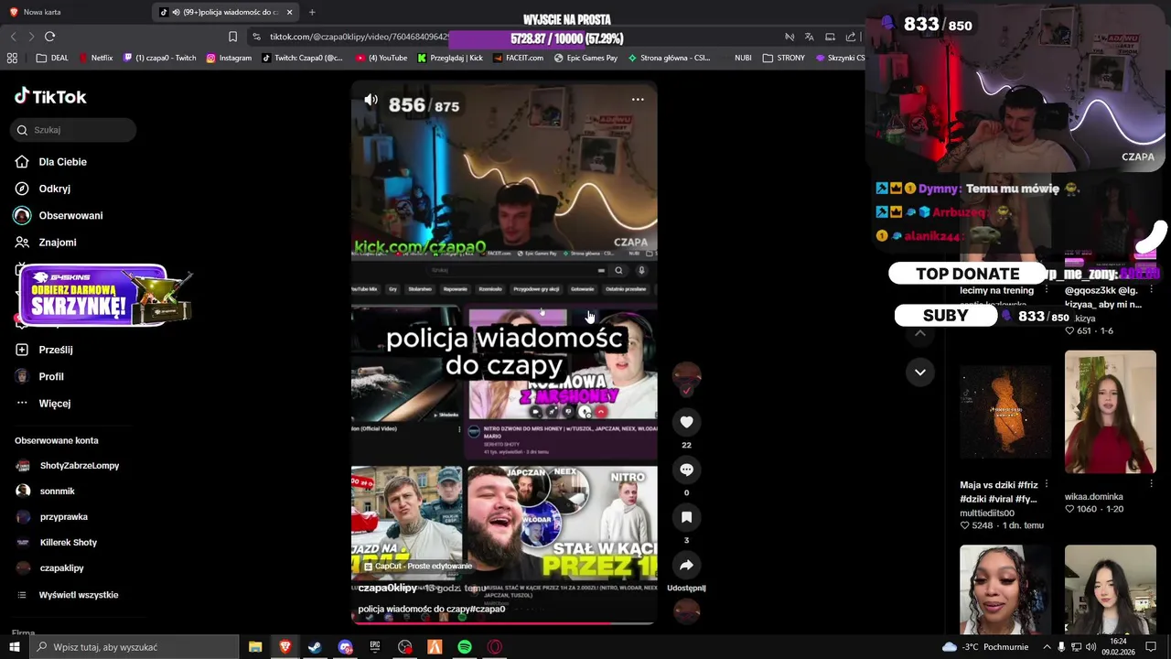Viewport: 1171px width, 659px height.
Task: Focus the Szukaj search field
Action: 75,130
